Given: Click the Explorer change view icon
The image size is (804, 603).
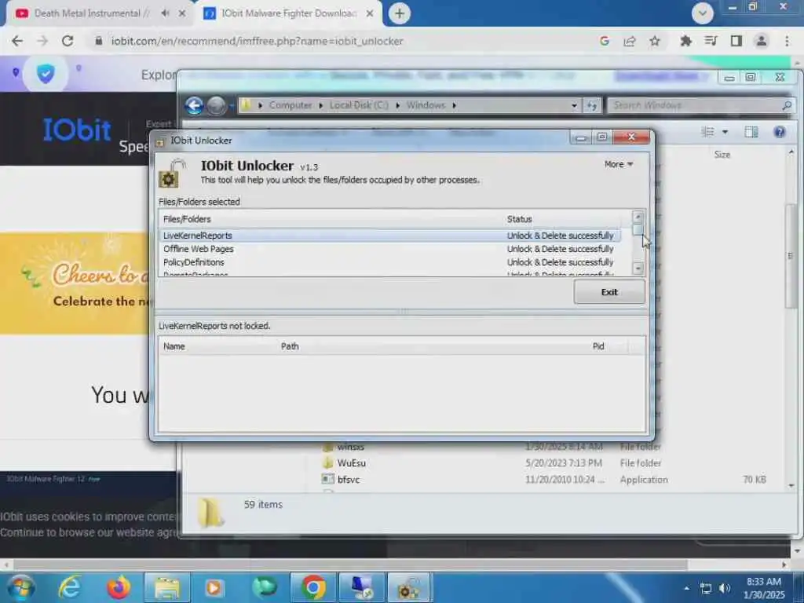Looking at the screenshot, I should pos(707,132).
